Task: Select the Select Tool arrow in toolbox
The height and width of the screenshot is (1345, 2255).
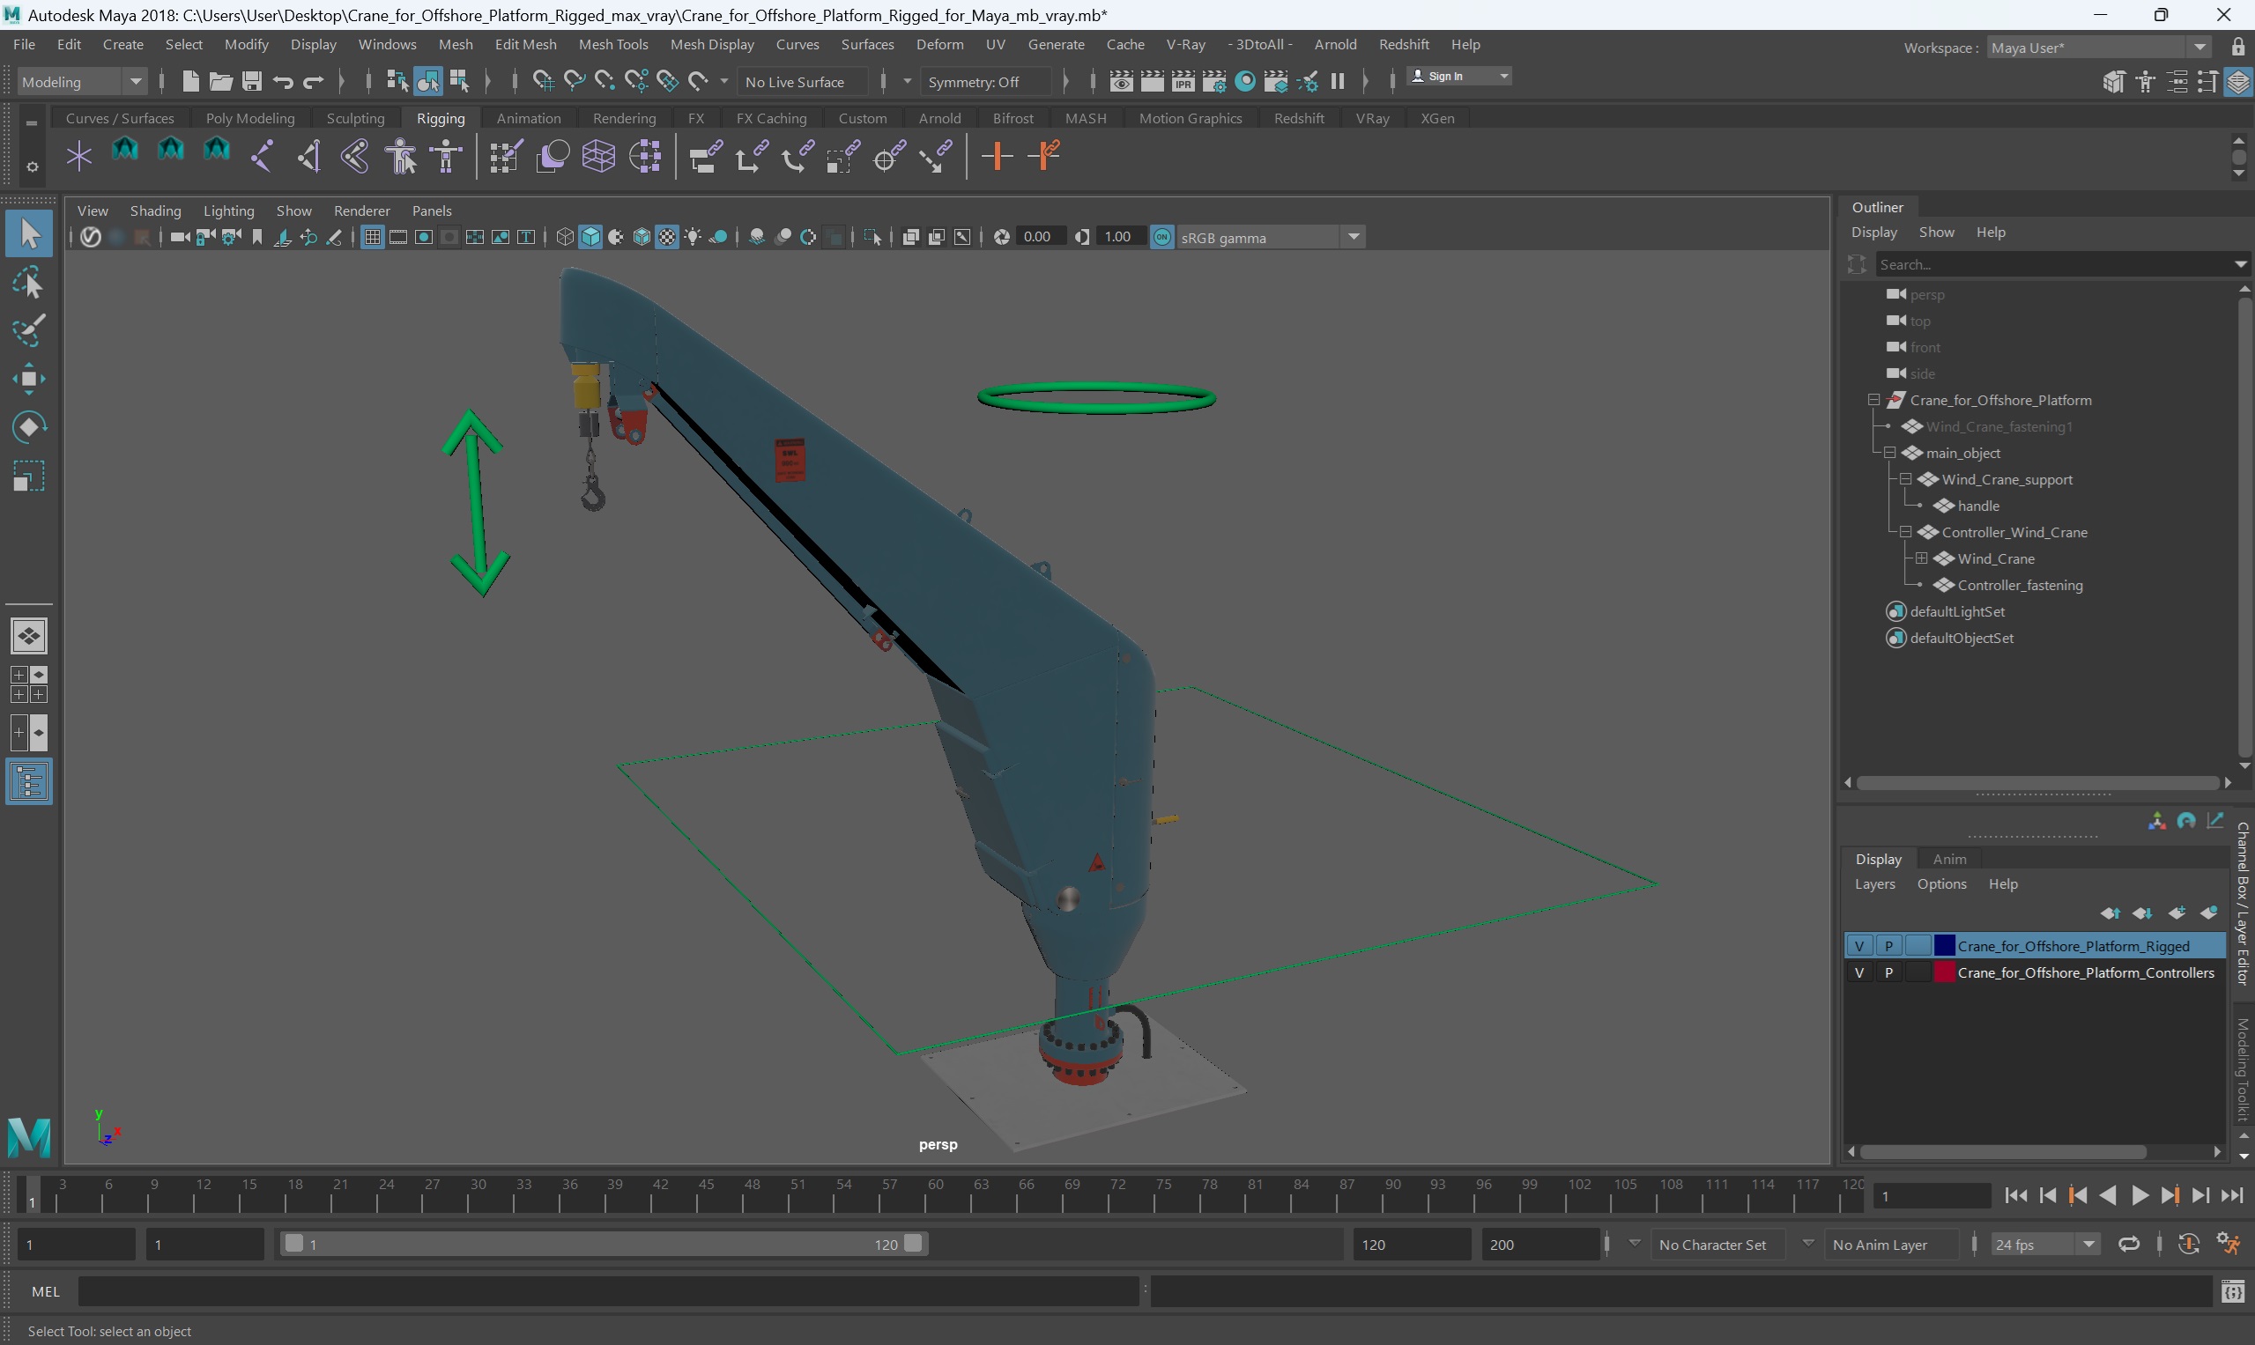Action: [29, 233]
